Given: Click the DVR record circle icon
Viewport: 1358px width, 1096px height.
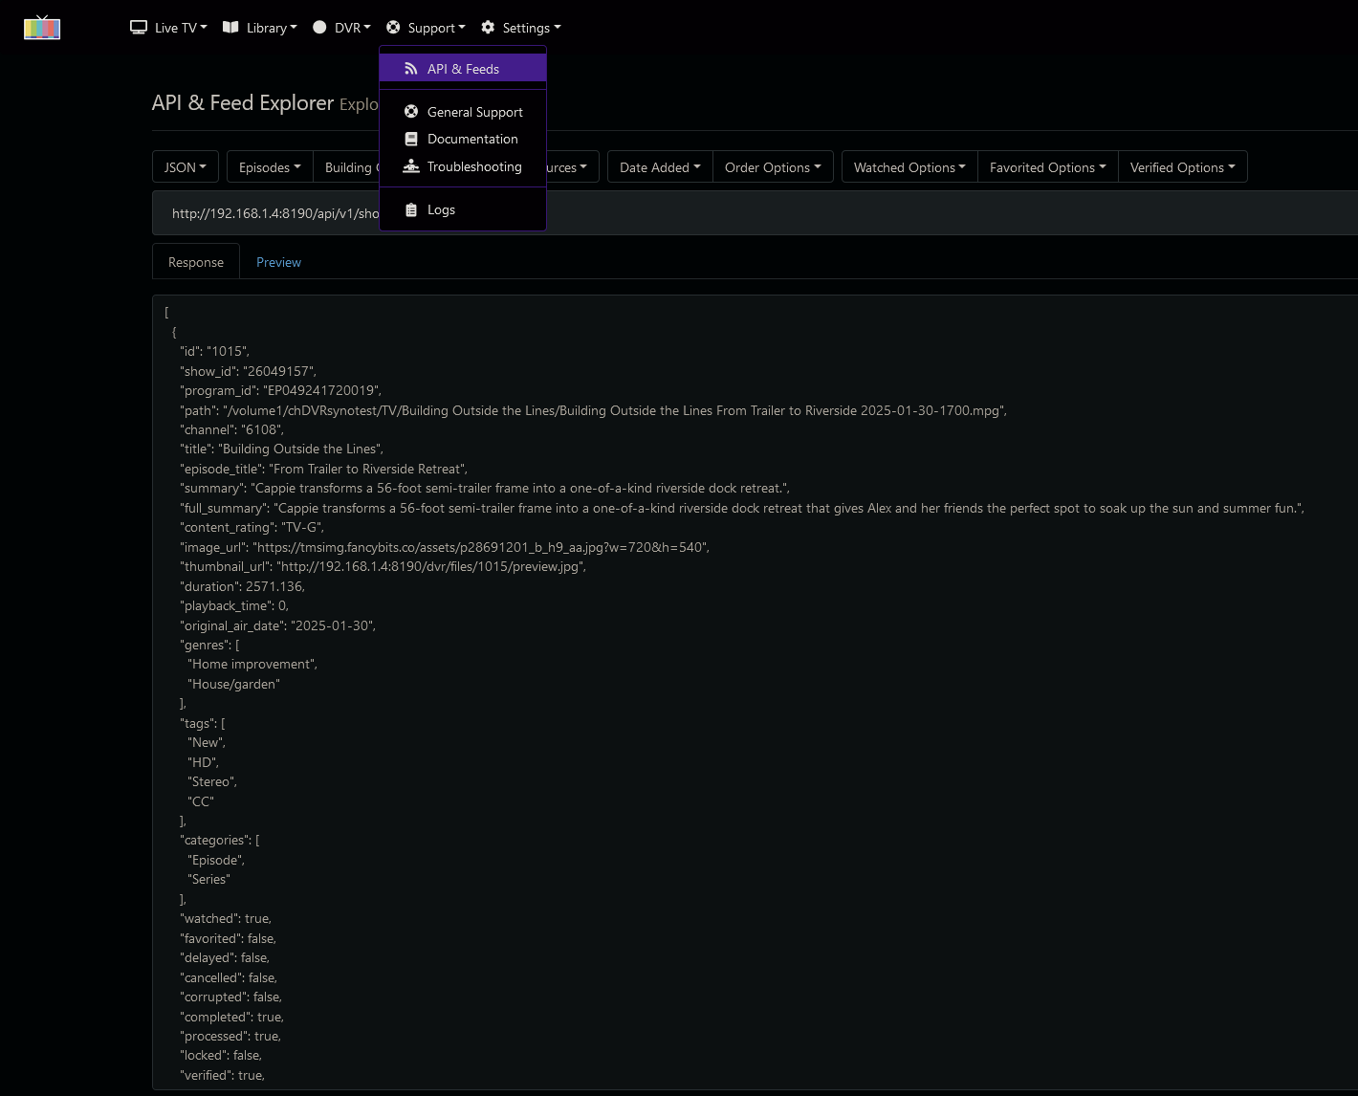Looking at the screenshot, I should 319,28.
